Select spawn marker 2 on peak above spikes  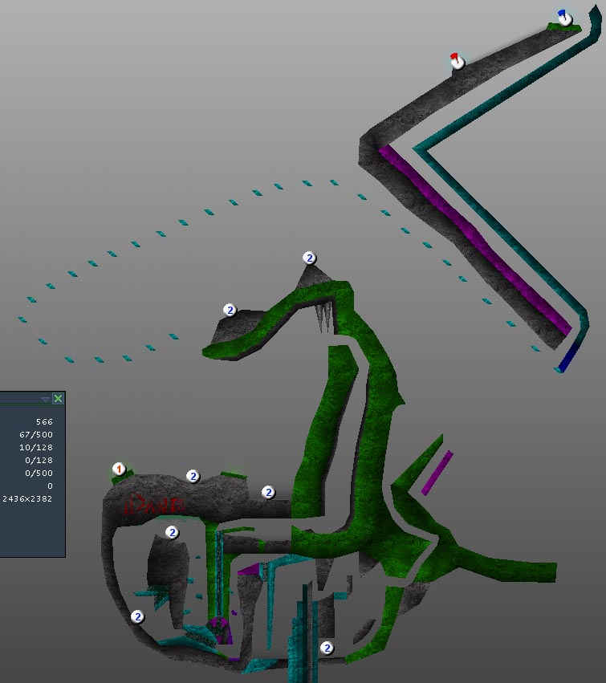(310, 258)
